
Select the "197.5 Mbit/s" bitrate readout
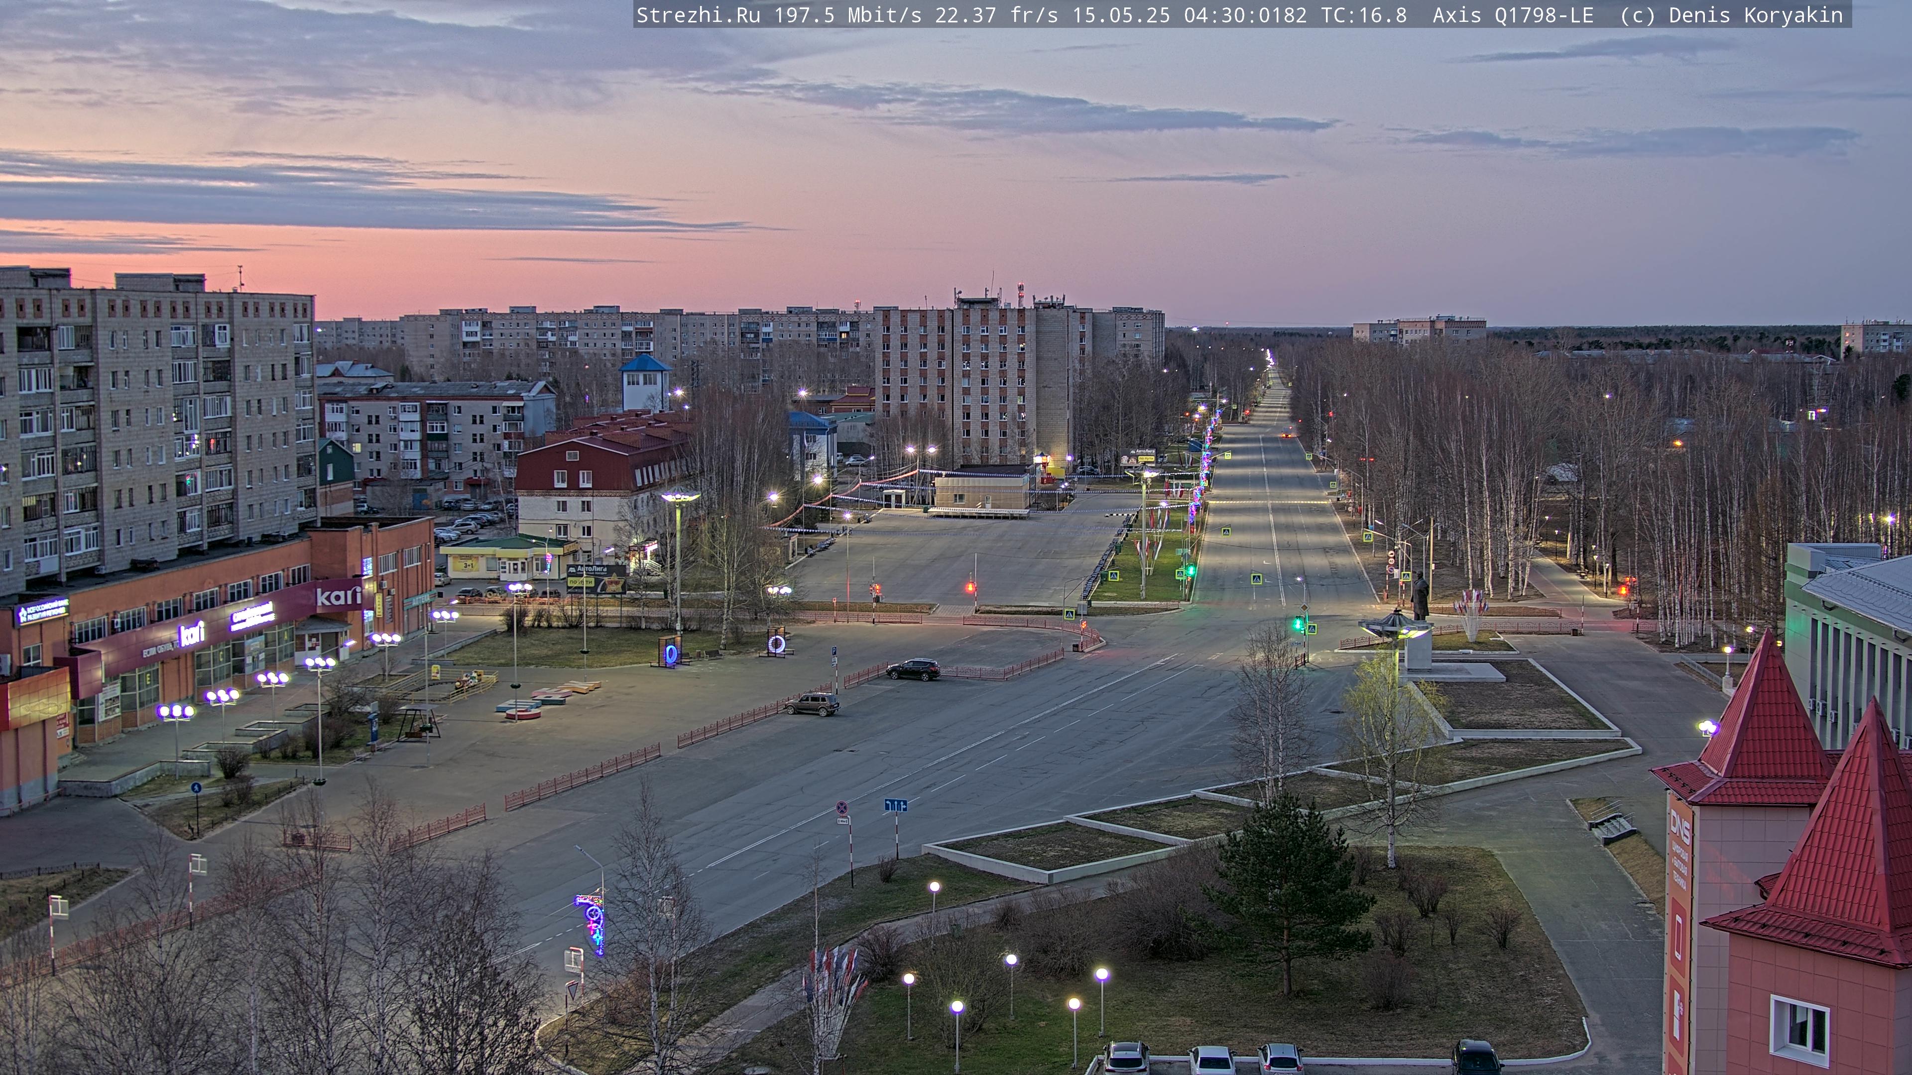(847, 15)
